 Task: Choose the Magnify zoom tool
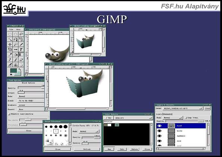(x=16, y=44)
